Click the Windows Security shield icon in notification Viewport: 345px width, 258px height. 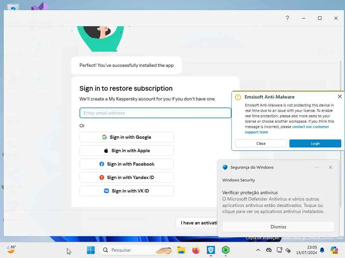225,167
